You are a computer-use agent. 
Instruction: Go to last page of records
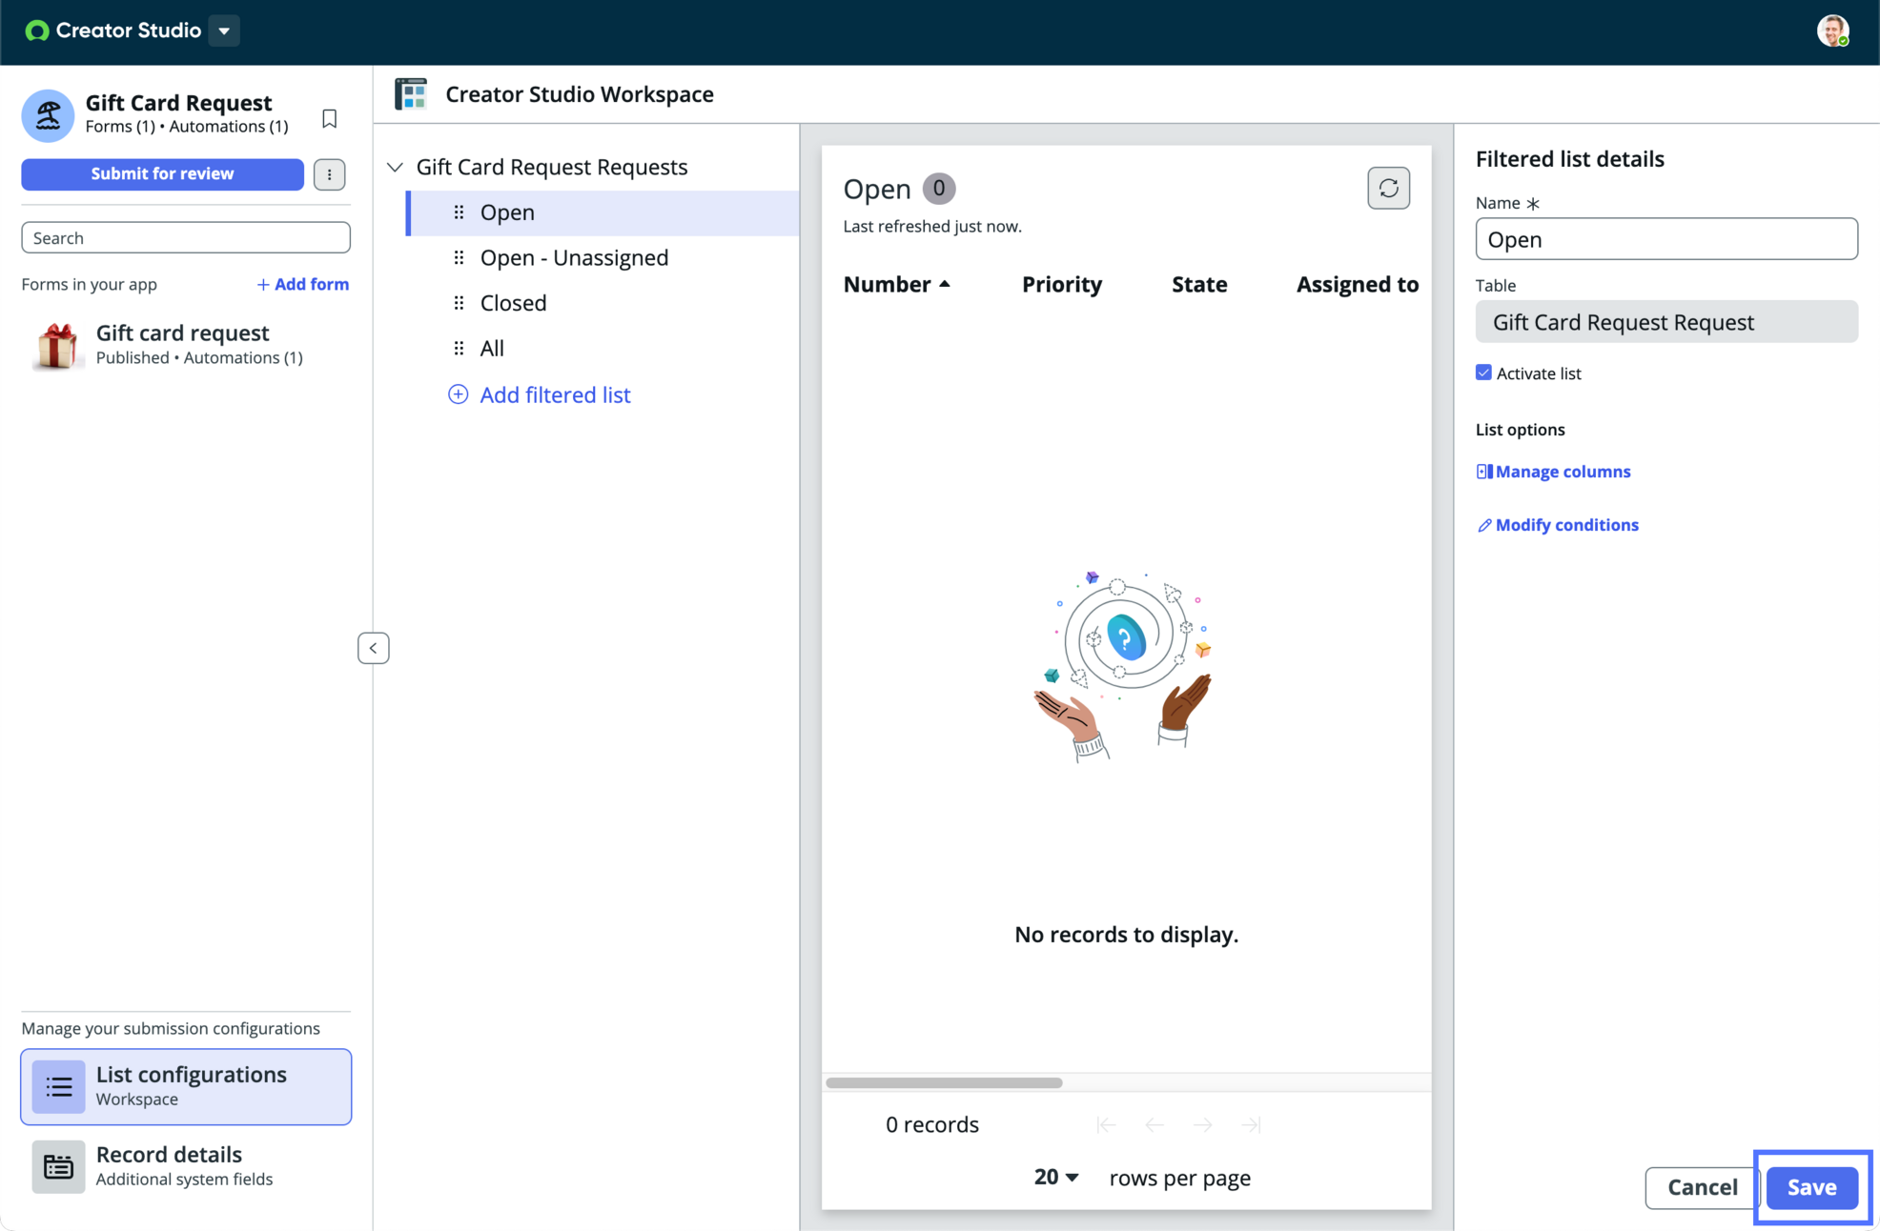tap(1252, 1125)
